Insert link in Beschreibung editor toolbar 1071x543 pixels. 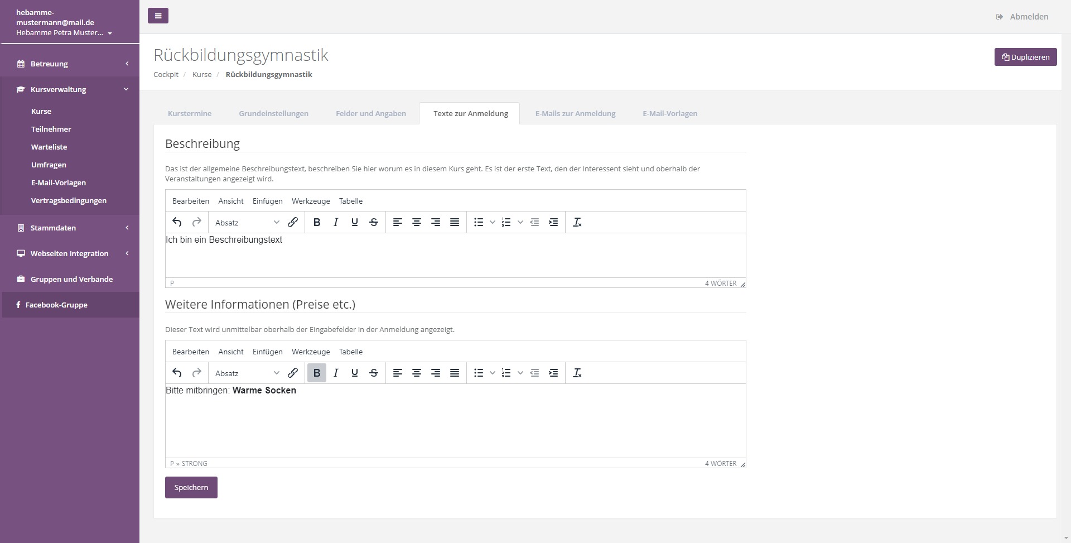293,222
